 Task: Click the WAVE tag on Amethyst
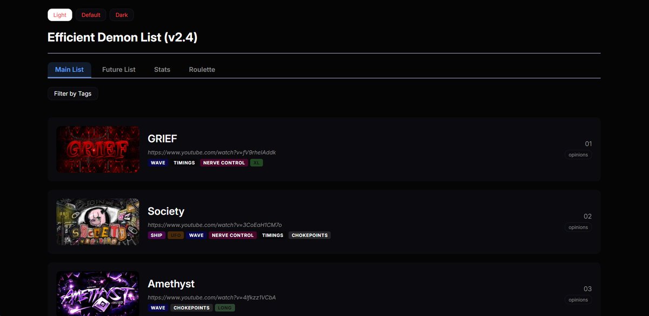click(x=158, y=308)
